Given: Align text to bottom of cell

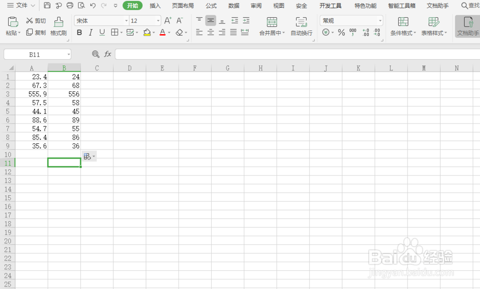Looking at the screenshot, I should pos(222,21).
